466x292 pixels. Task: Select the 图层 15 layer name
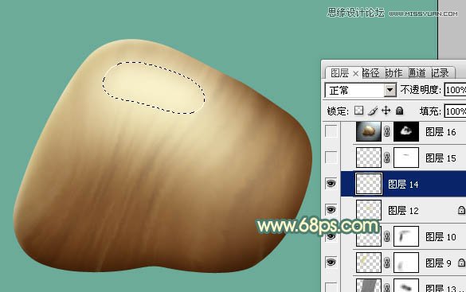click(x=441, y=158)
